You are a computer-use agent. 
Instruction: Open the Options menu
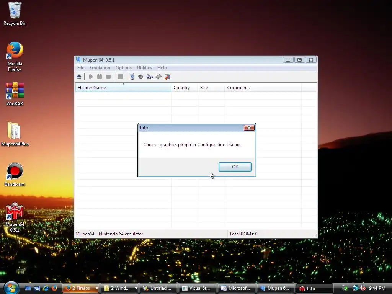tap(124, 68)
